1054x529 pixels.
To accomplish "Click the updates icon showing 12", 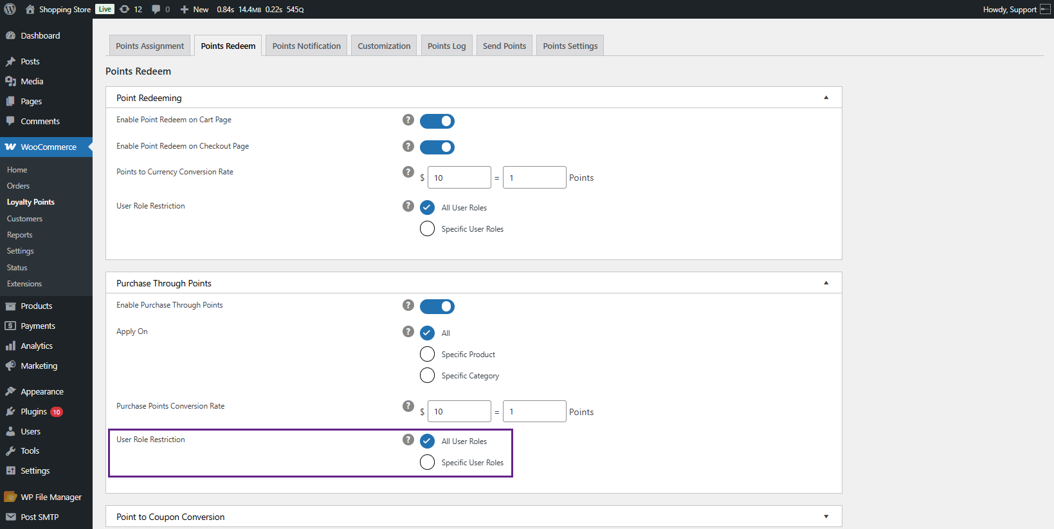I will point(125,9).
